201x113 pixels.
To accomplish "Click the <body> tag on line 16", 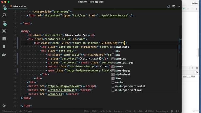I will [25, 31].
